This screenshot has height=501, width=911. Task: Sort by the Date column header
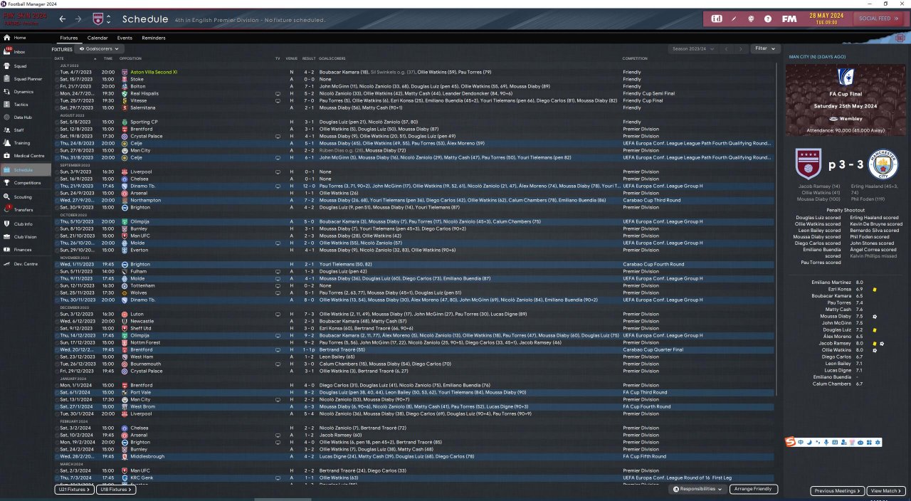[59, 58]
